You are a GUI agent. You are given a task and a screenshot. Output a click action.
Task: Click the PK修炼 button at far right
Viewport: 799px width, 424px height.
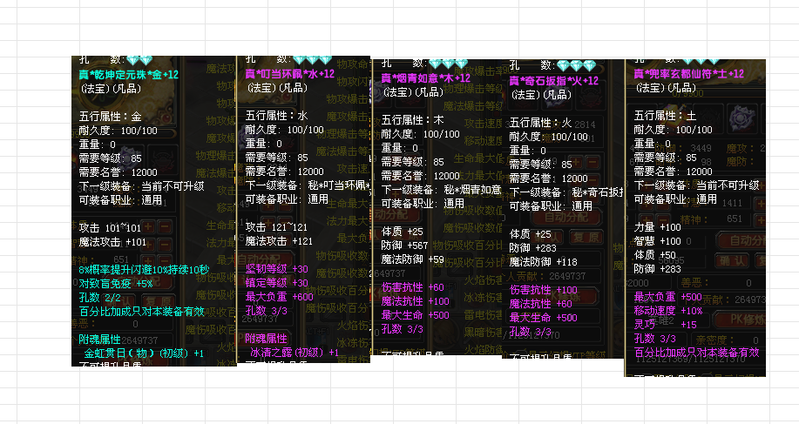click(x=748, y=320)
